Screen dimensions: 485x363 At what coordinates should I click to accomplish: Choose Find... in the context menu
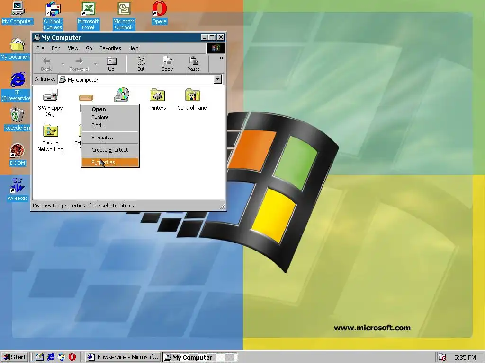[x=110, y=125]
